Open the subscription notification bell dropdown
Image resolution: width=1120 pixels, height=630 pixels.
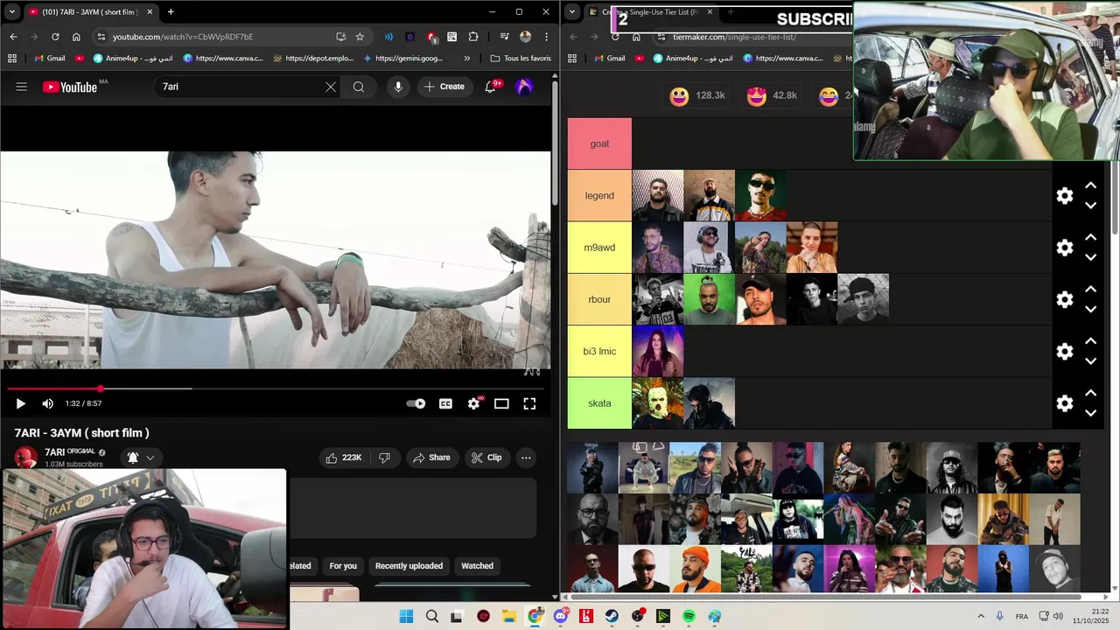141,458
